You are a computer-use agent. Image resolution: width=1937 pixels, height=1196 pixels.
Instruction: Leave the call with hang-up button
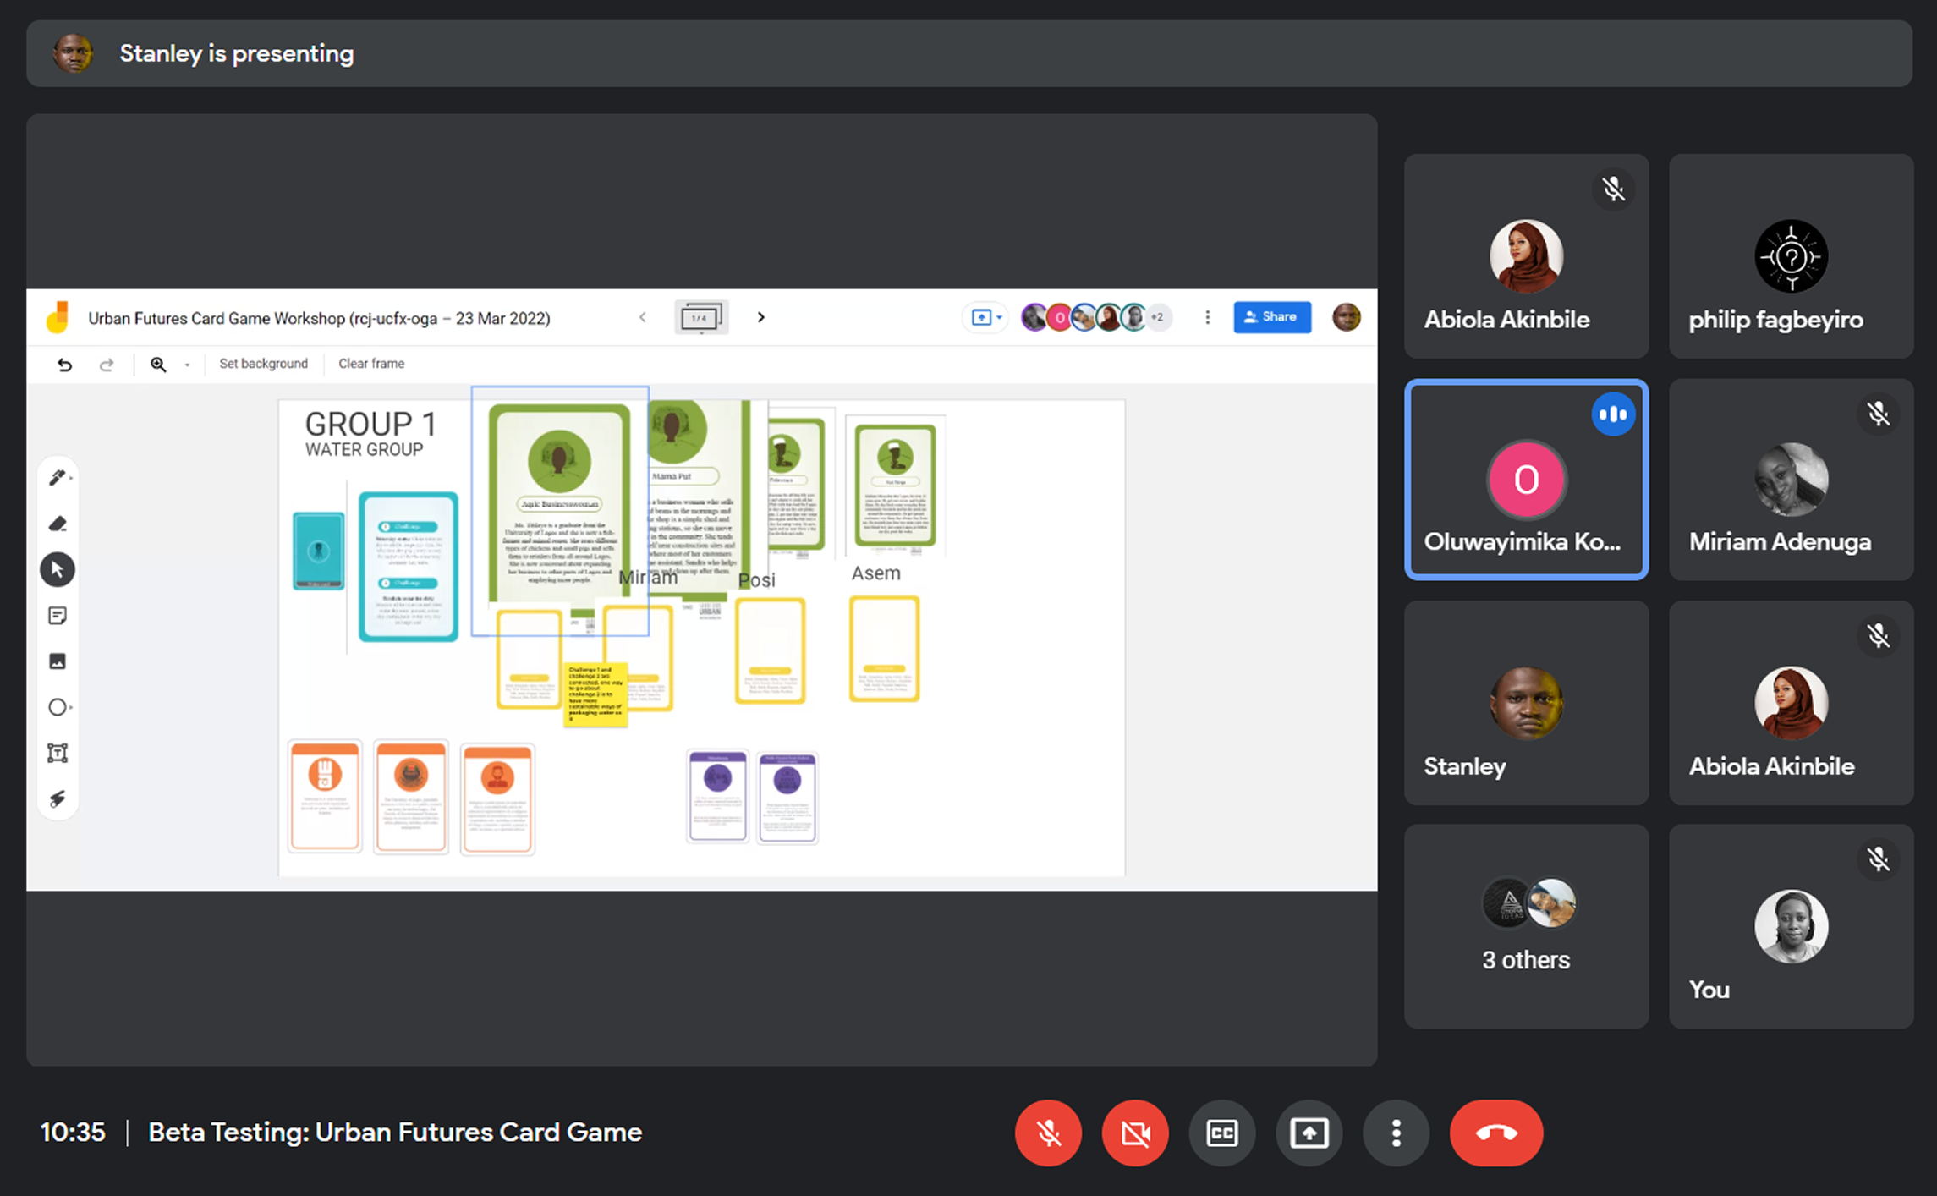point(1496,1133)
